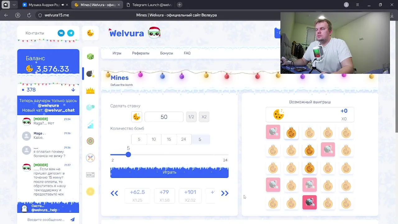398x224 pixels.
Task: Click the cookie currency icon next to the bet field
Action: [x=137, y=117]
